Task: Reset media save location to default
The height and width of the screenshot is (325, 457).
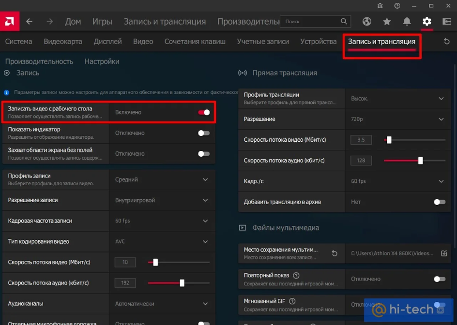Action: (x=335, y=253)
